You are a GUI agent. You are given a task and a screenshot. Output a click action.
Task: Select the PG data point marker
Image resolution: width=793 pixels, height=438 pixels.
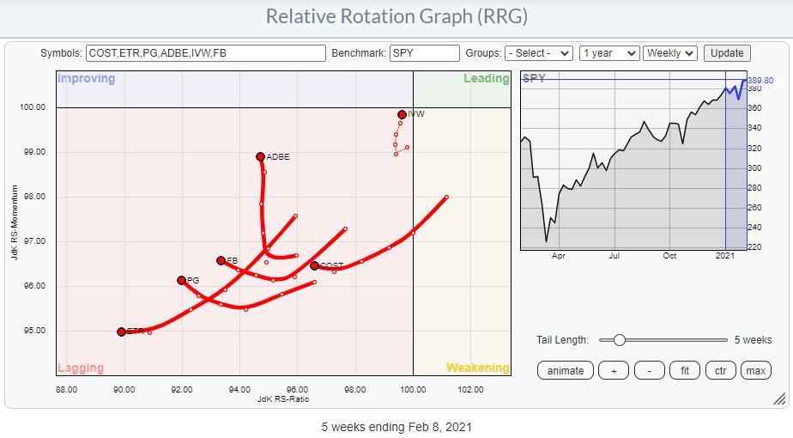pos(181,280)
